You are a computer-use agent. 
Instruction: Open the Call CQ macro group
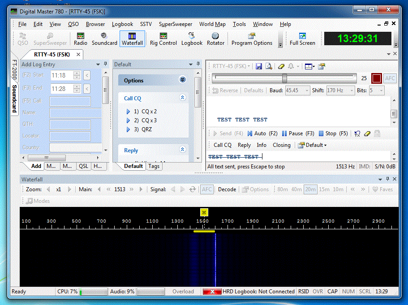pyautogui.click(x=223, y=145)
